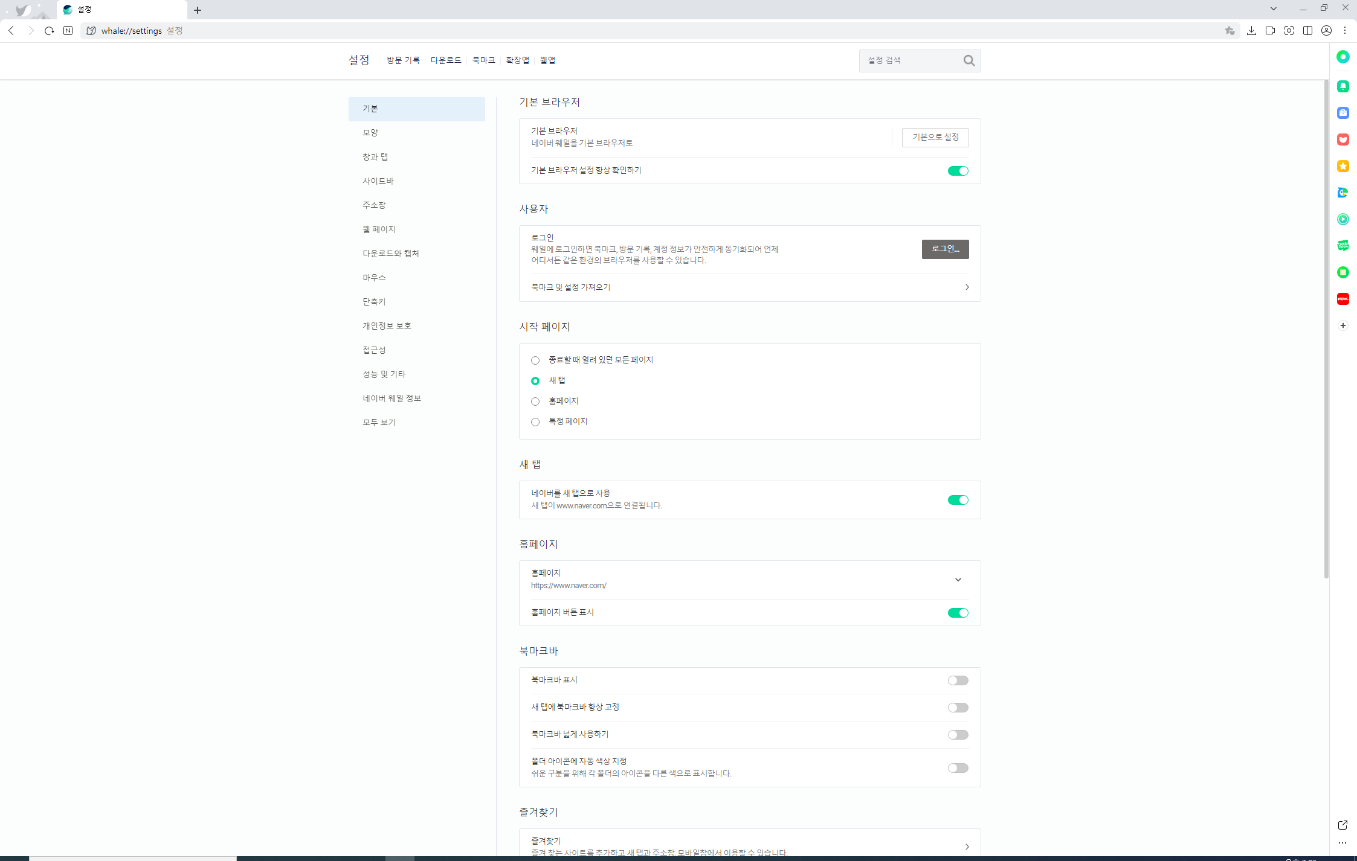Image resolution: width=1357 pixels, height=861 pixels.
Task: Add a sidebar app with plus icon
Action: 1342,325
